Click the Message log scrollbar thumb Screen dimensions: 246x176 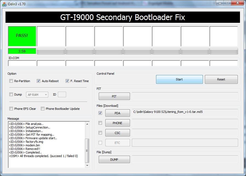87,151
